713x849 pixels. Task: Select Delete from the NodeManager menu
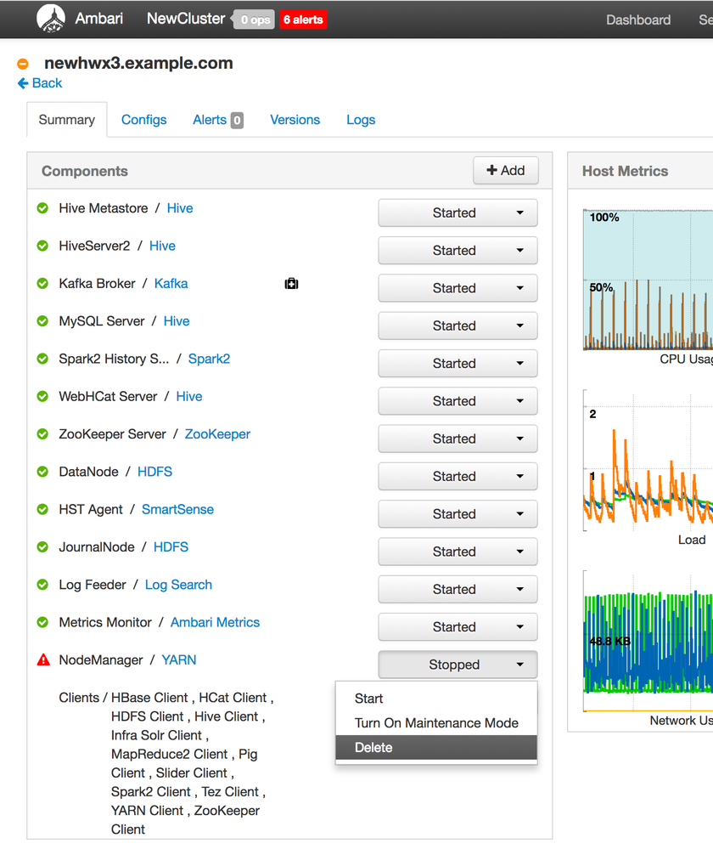[x=436, y=747]
